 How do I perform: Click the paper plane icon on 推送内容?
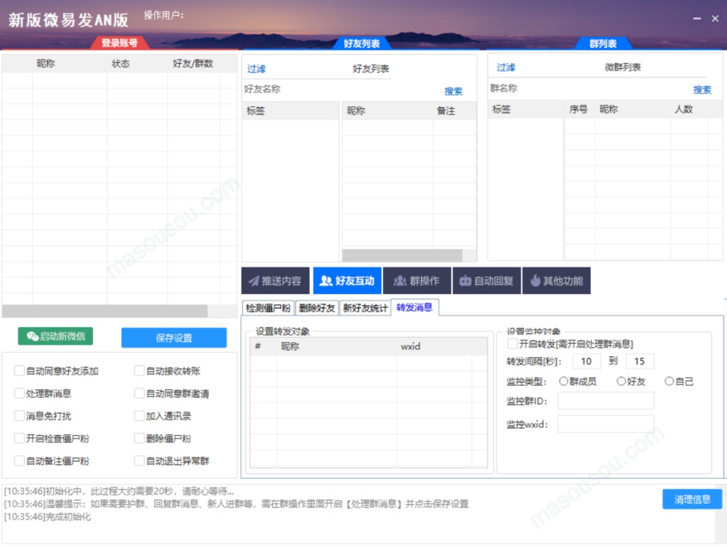coord(254,281)
